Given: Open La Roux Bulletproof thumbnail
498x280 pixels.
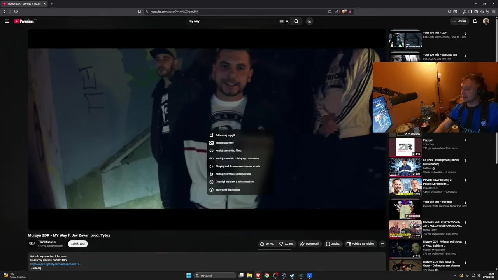Looking at the screenshot, I should tap(405, 167).
